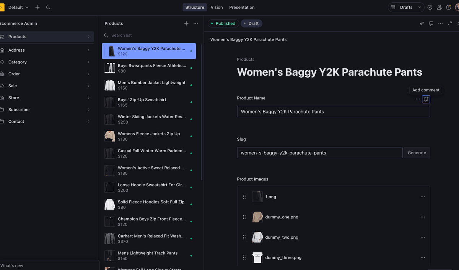Click the Add comment icon
Image resolution: width=459 pixels, height=270 pixels.
tap(426, 99)
